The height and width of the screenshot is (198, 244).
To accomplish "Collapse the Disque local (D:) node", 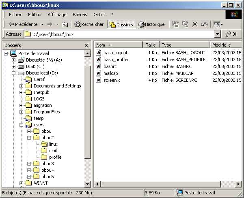I will (x=13, y=73).
